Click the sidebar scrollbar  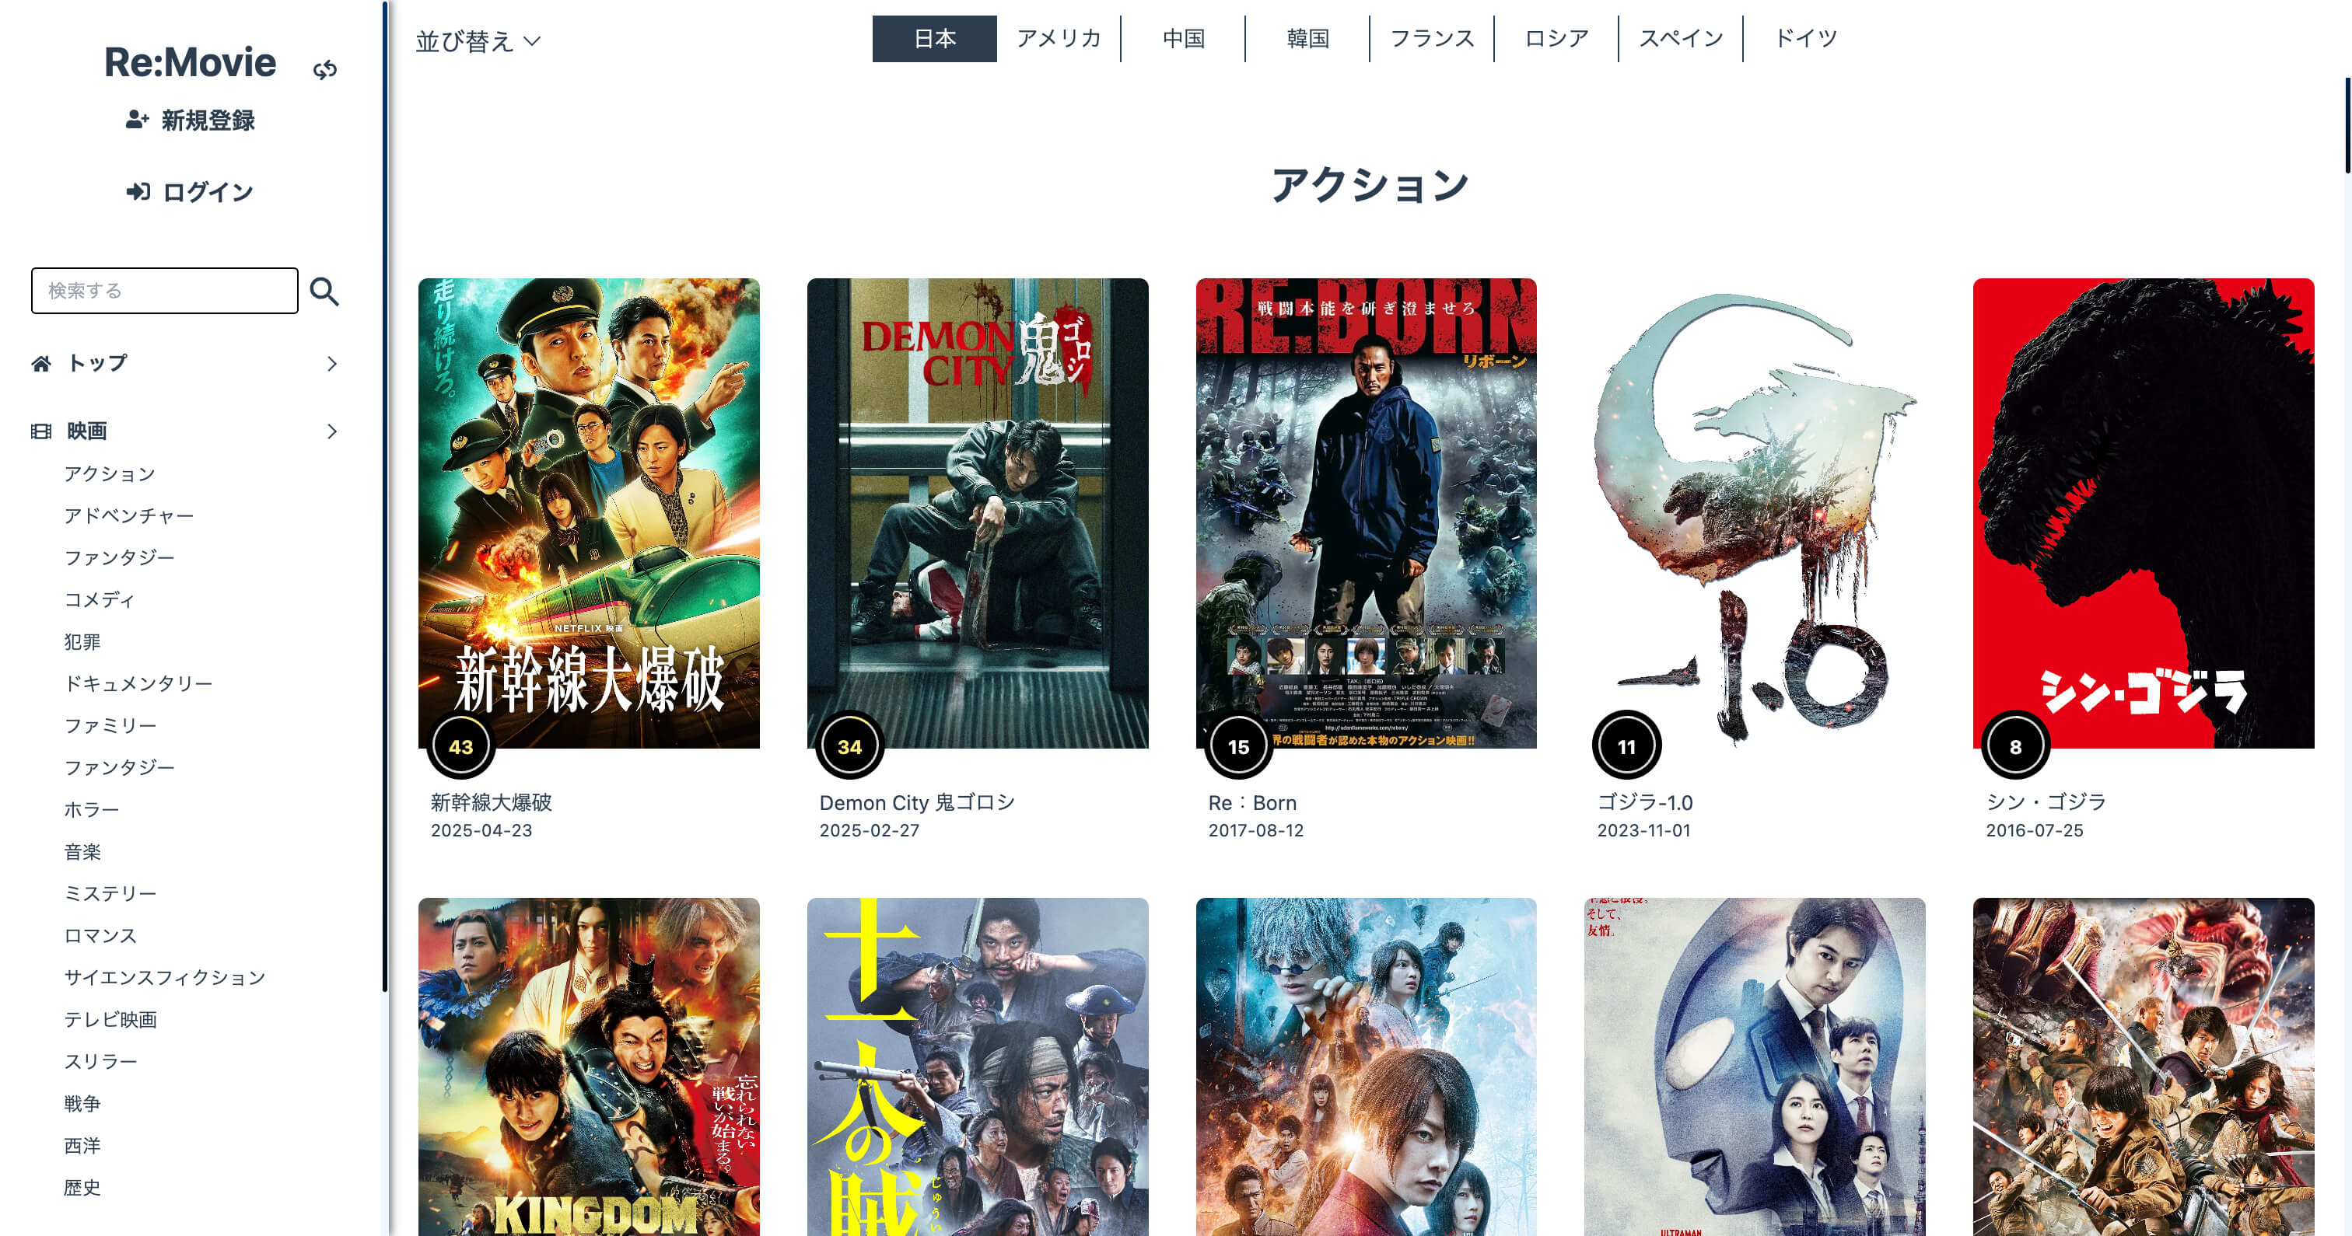(385, 496)
